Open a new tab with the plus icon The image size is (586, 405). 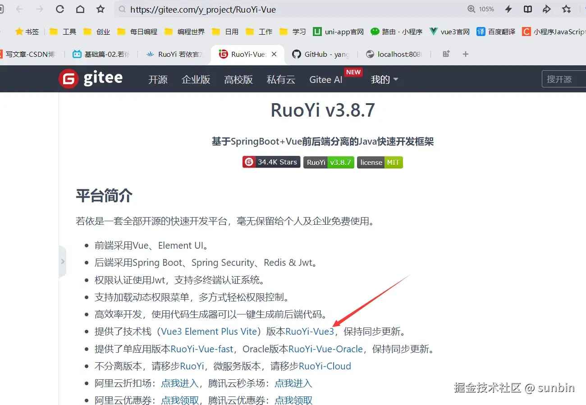pos(466,54)
